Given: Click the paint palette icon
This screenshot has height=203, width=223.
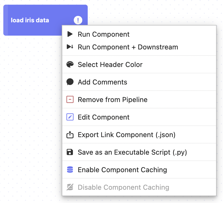Looking at the screenshot, I should point(70,65).
